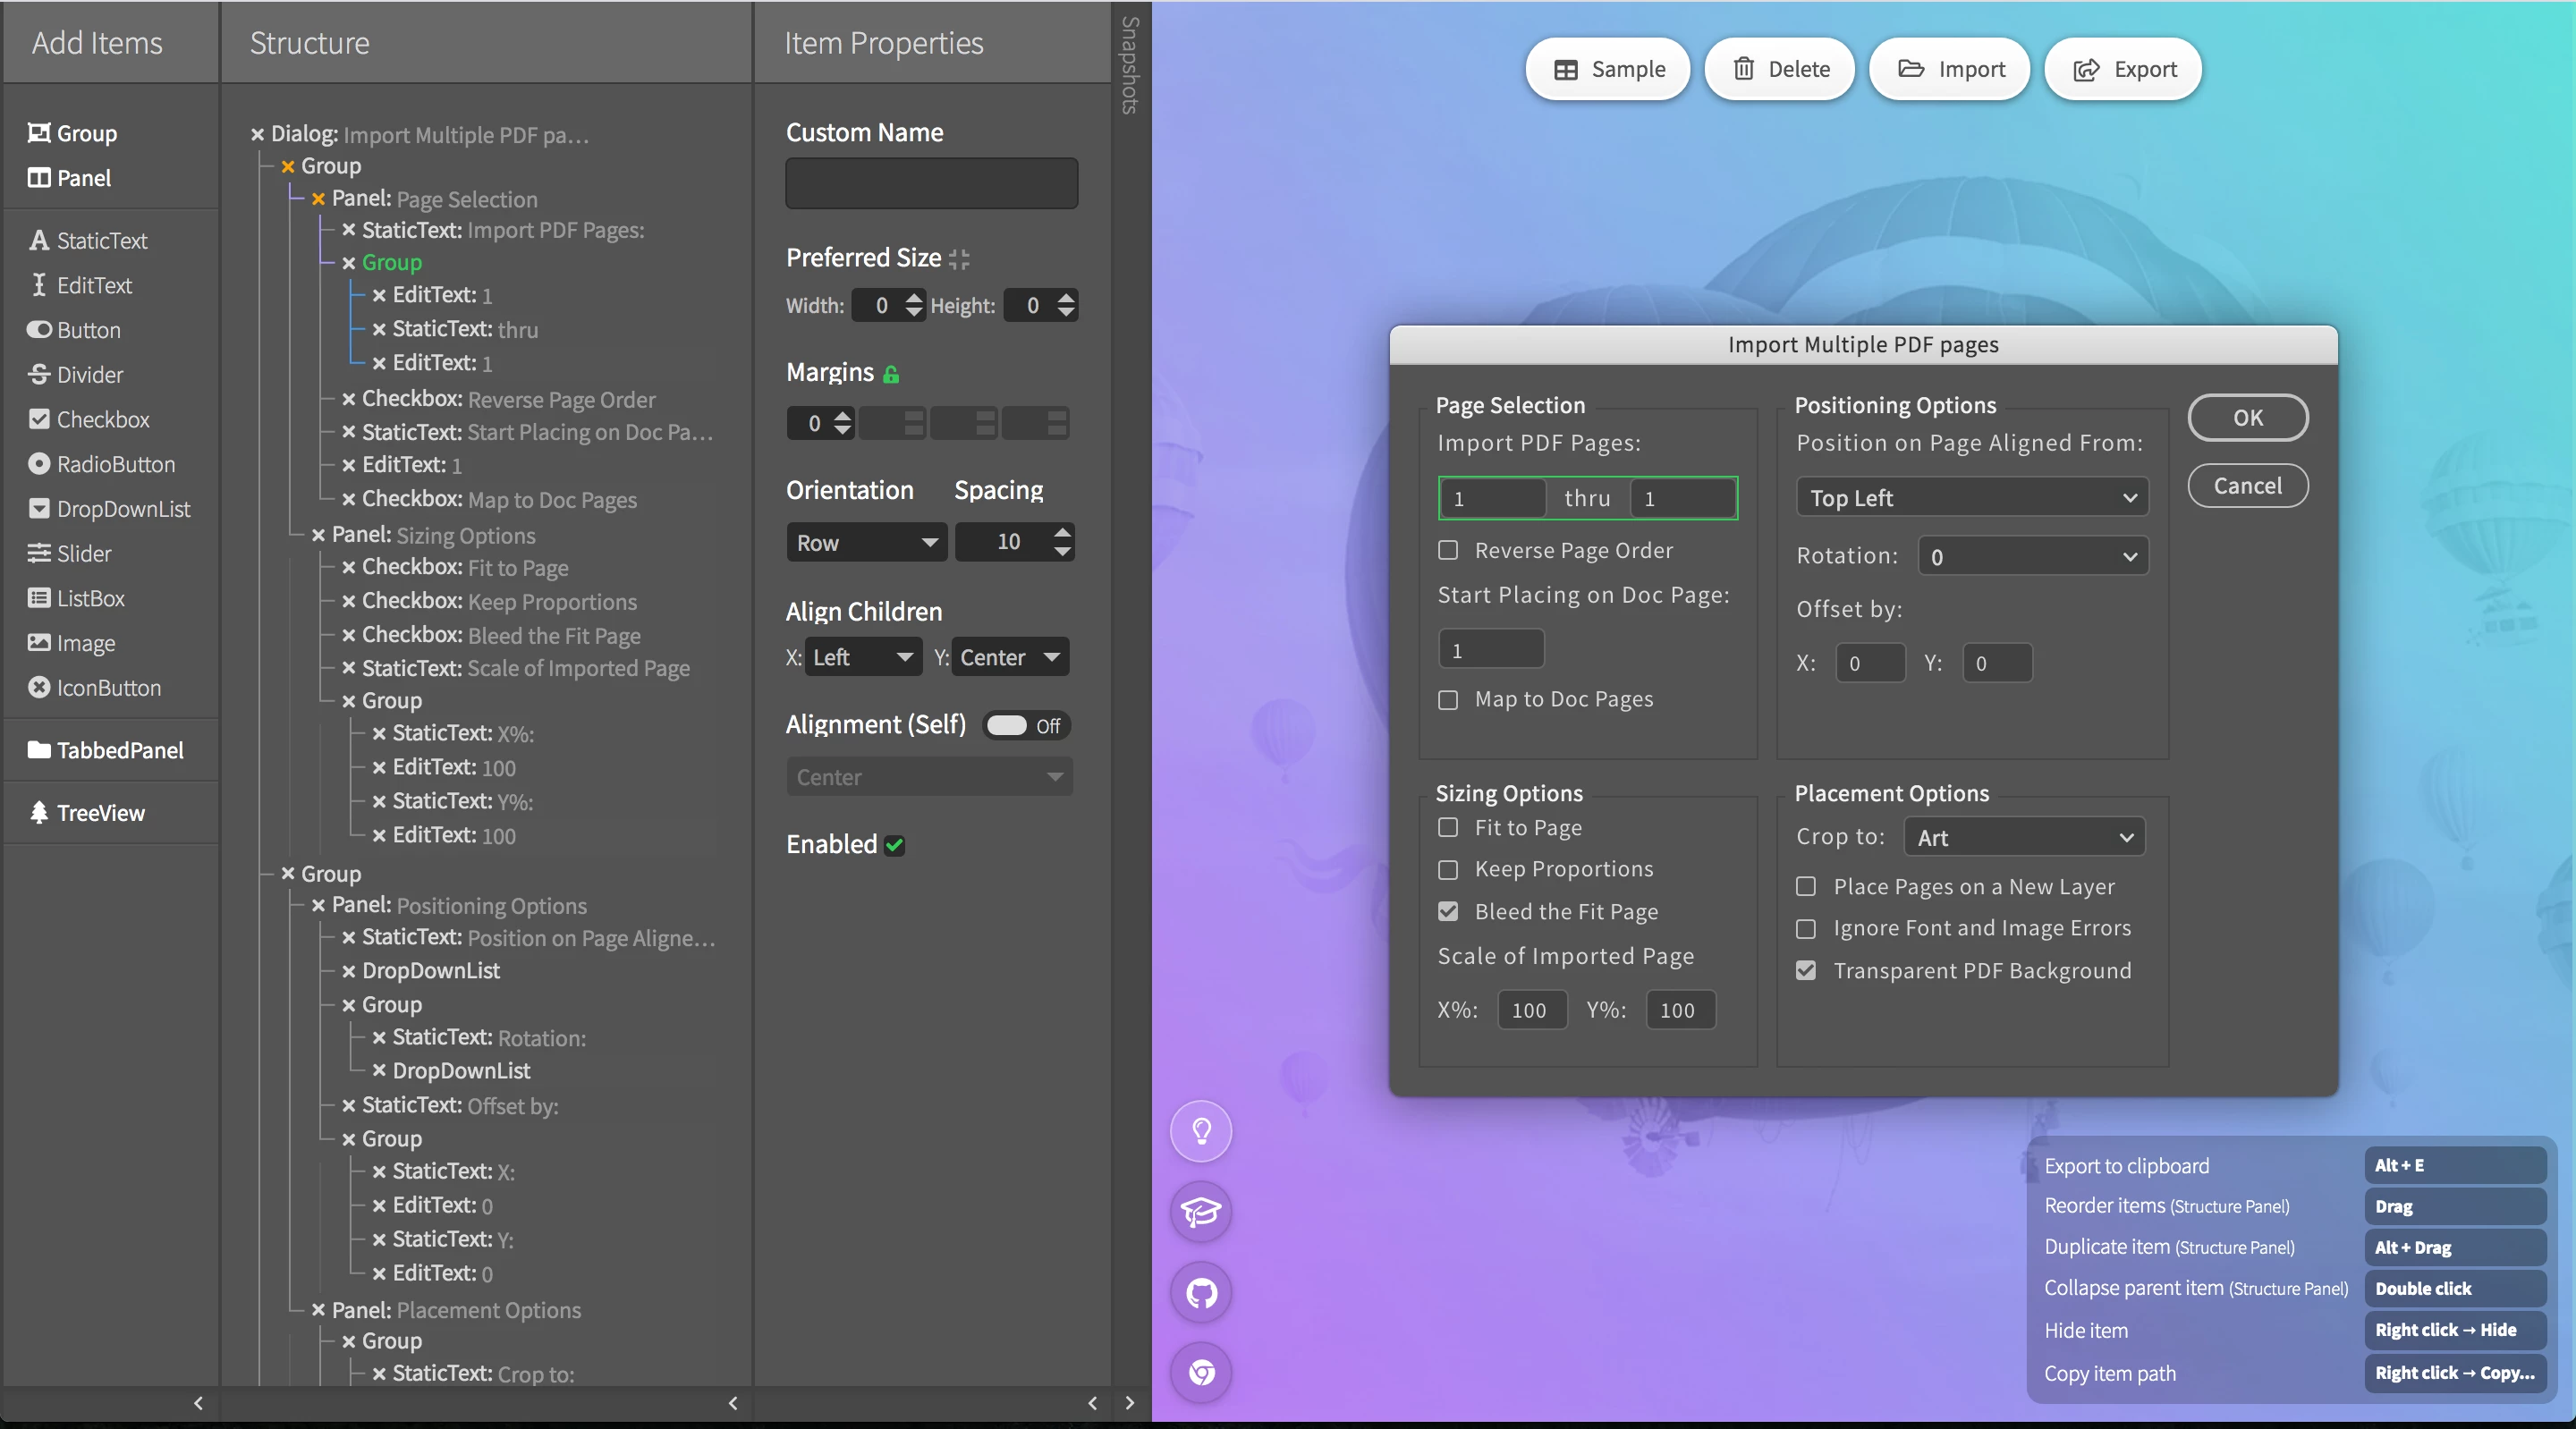Click the OK dialog button

point(2247,417)
